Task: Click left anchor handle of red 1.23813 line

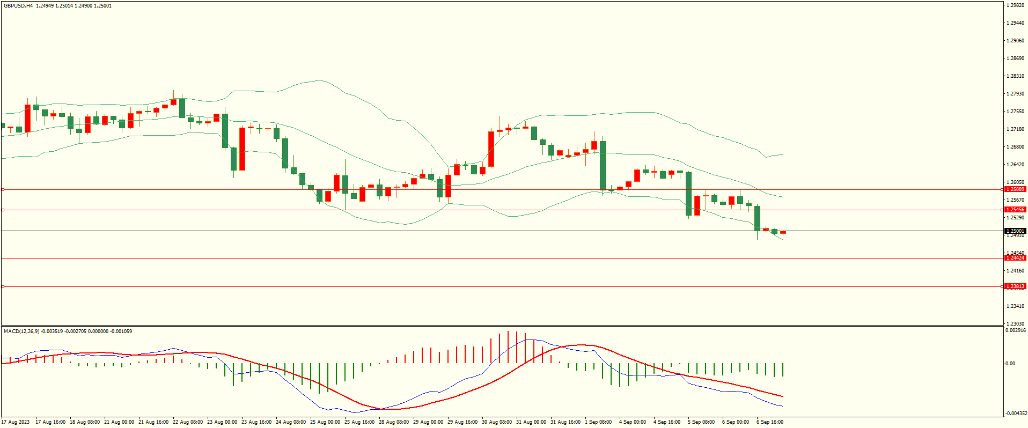Action: pyautogui.click(x=3, y=286)
